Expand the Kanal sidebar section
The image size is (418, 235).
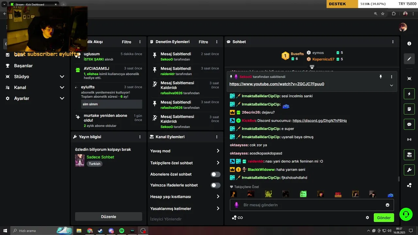(62, 87)
